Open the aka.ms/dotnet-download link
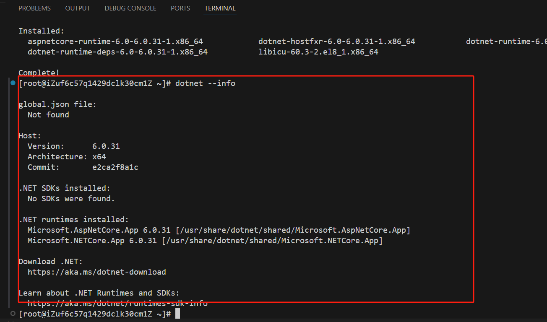The width and height of the screenshot is (547, 322). (x=96, y=272)
